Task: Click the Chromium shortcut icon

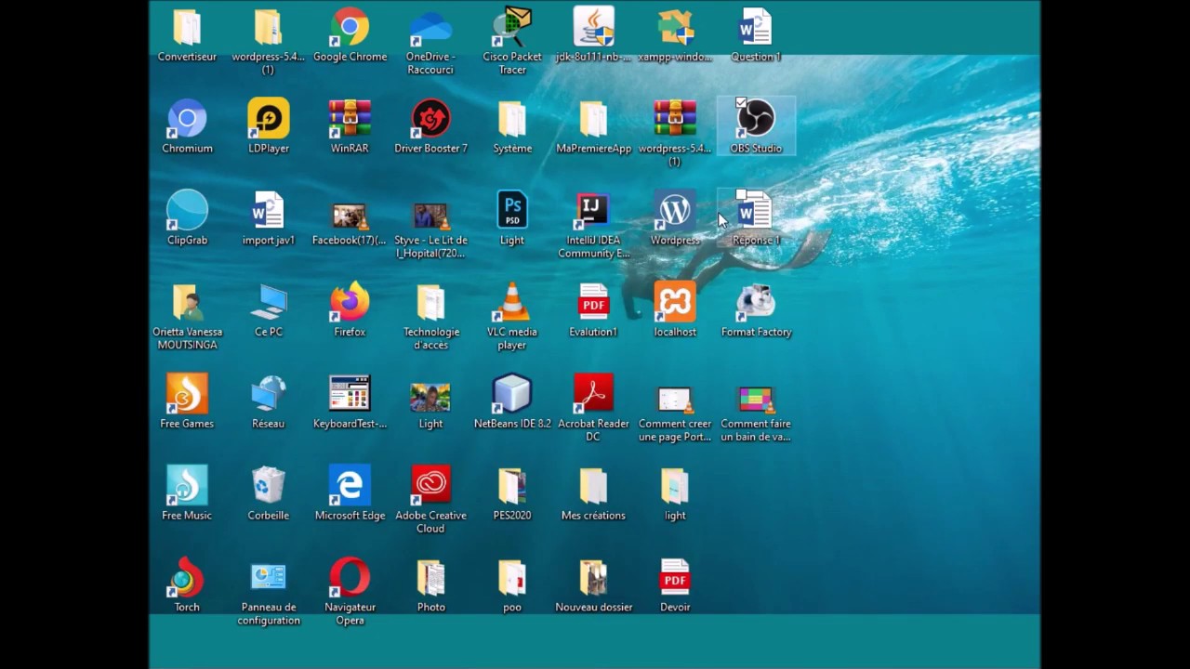Action: (x=187, y=119)
